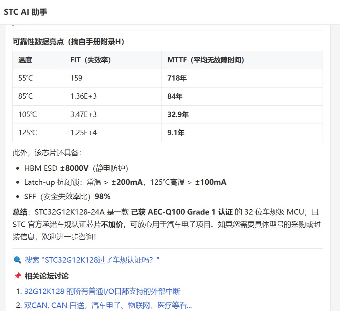Click the MTTF value 718年
This screenshot has height=311, width=340.
coord(177,78)
